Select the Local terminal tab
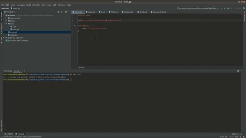 pyautogui.click(x=17, y=71)
